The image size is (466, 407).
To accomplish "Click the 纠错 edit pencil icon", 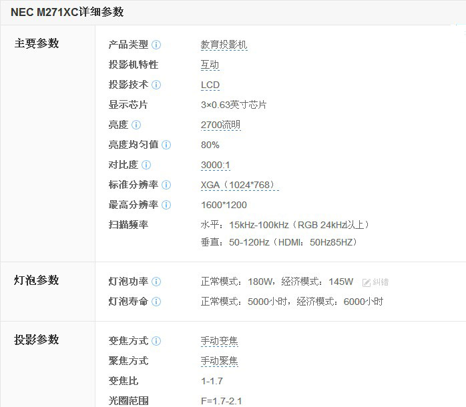I will click(x=366, y=282).
